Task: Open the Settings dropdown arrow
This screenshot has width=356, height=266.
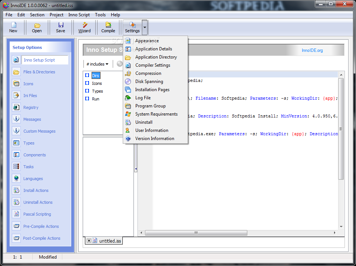Action: tap(145, 27)
